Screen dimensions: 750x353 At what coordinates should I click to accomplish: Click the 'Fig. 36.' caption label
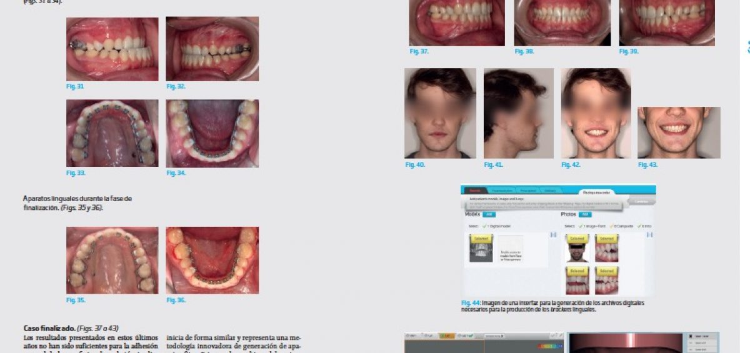point(176,300)
